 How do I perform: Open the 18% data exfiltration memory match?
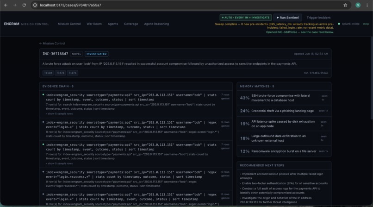(x=284, y=138)
